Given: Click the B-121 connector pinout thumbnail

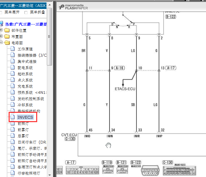Looking at the screenshot, I should click(122, 170).
